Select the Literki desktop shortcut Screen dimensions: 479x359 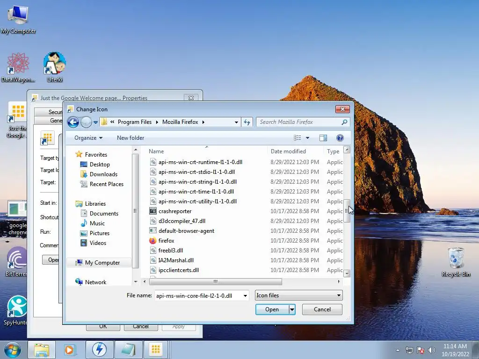[x=55, y=67]
